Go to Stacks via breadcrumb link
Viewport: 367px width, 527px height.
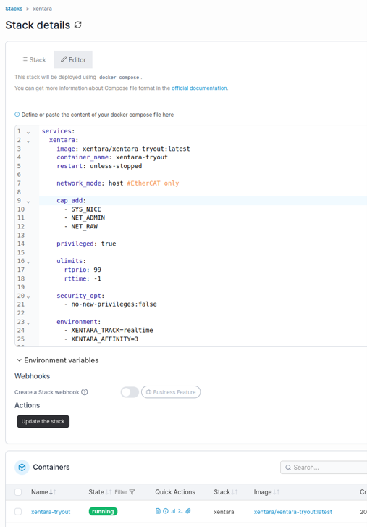(14, 9)
